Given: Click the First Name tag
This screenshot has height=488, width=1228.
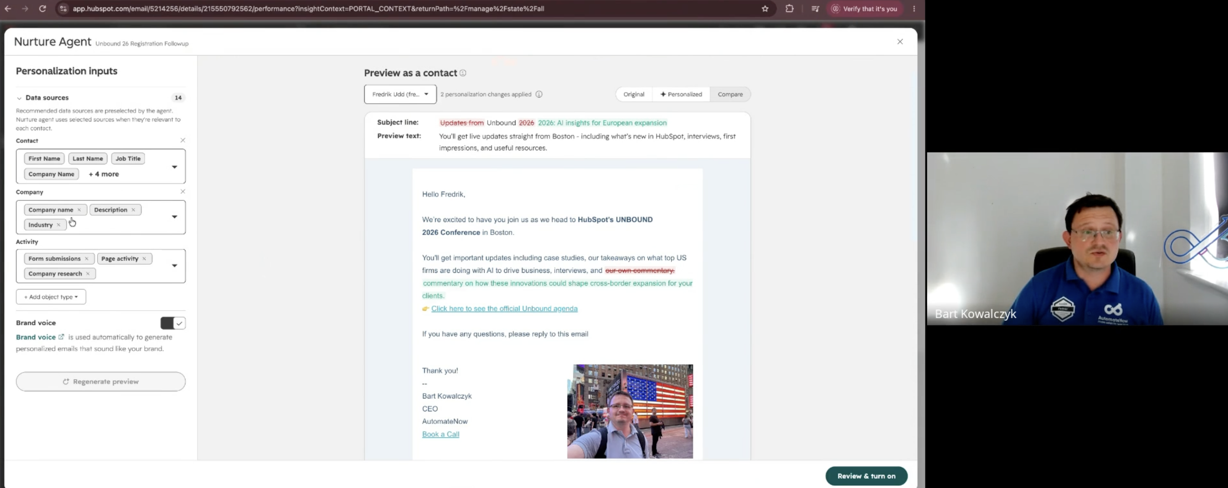Looking at the screenshot, I should pos(44,159).
